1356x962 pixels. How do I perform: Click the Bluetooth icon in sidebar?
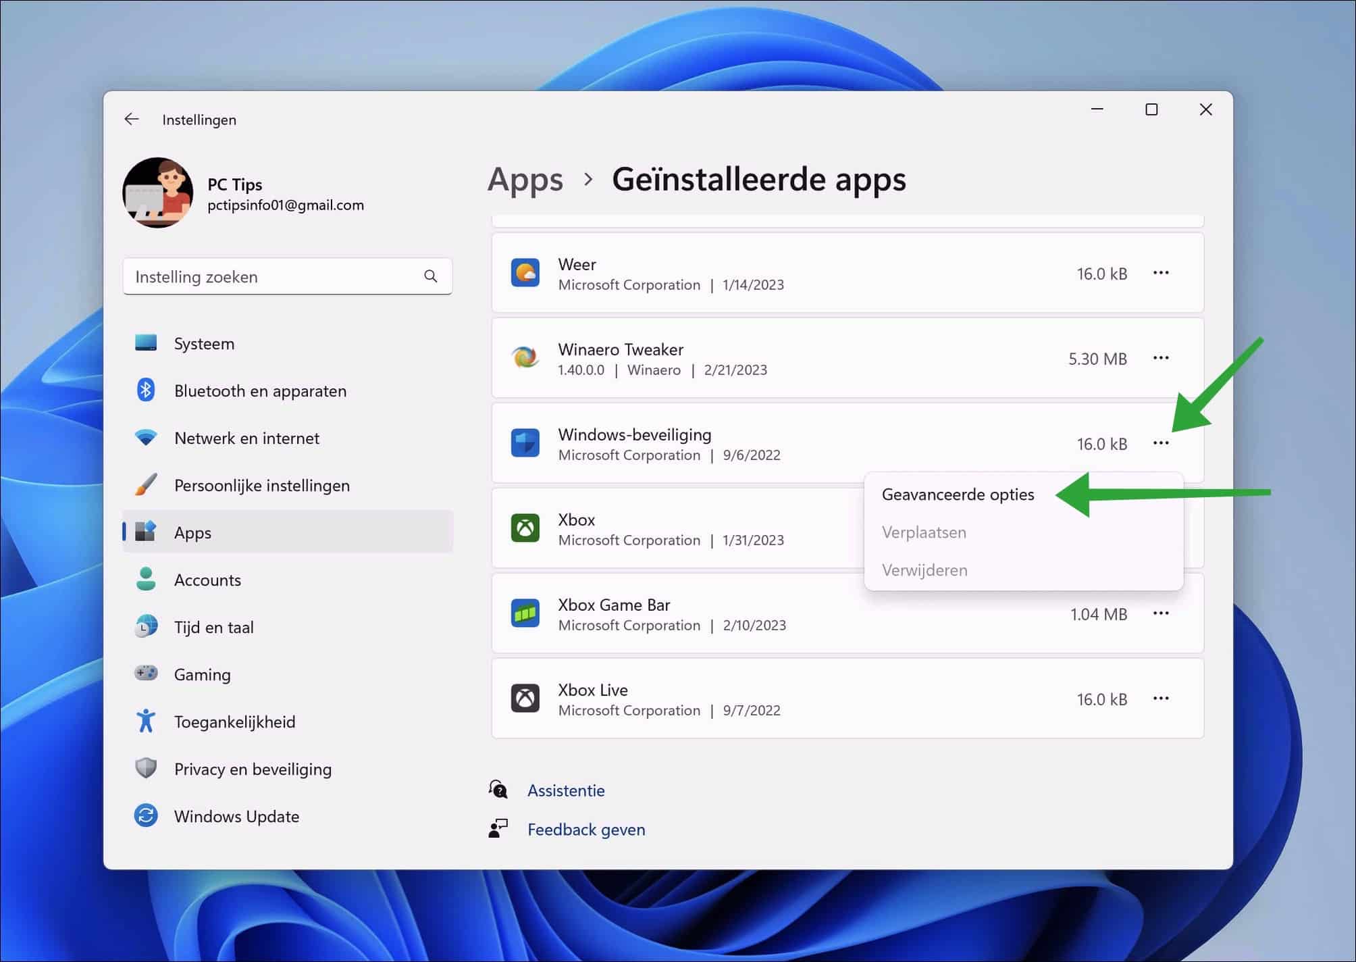[146, 390]
